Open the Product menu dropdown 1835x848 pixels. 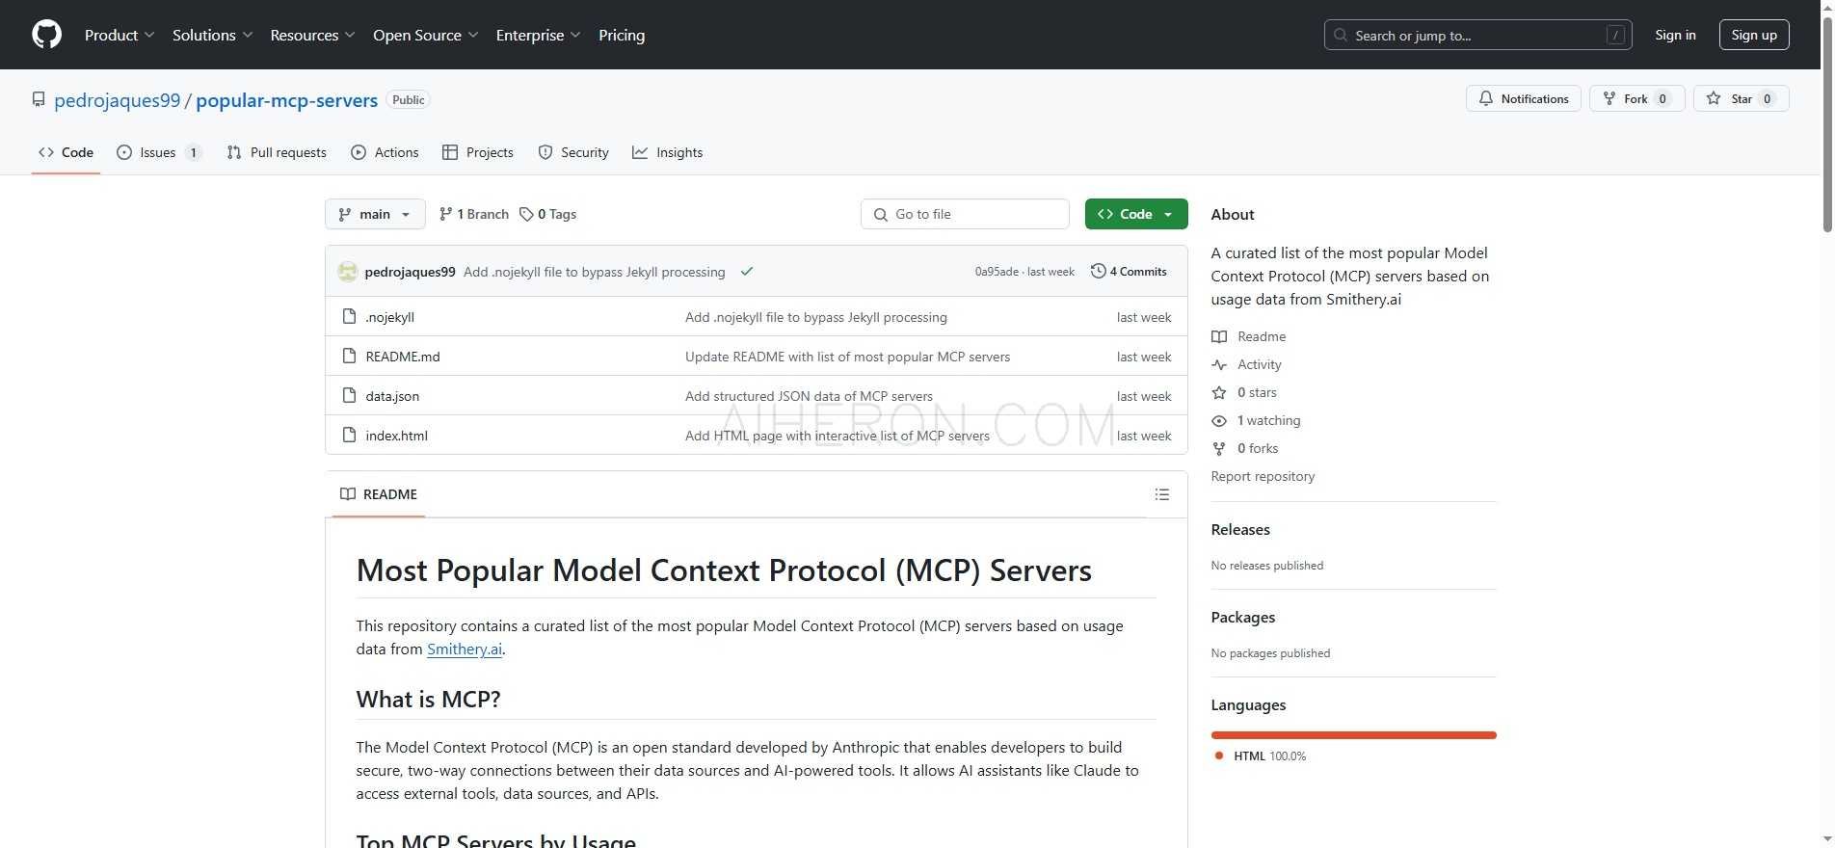click(120, 35)
